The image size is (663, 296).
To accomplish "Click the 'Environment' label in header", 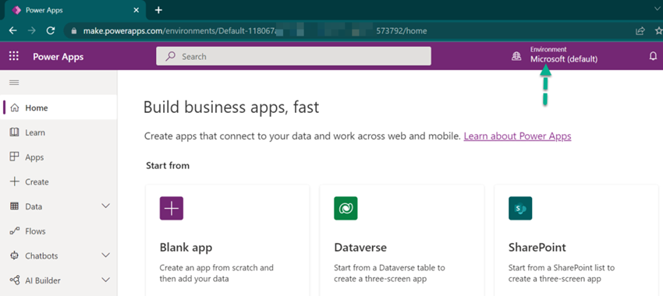I will (548, 49).
